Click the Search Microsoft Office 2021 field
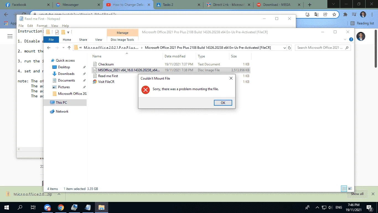Viewport: 378px width, 213px height. [x=323, y=48]
